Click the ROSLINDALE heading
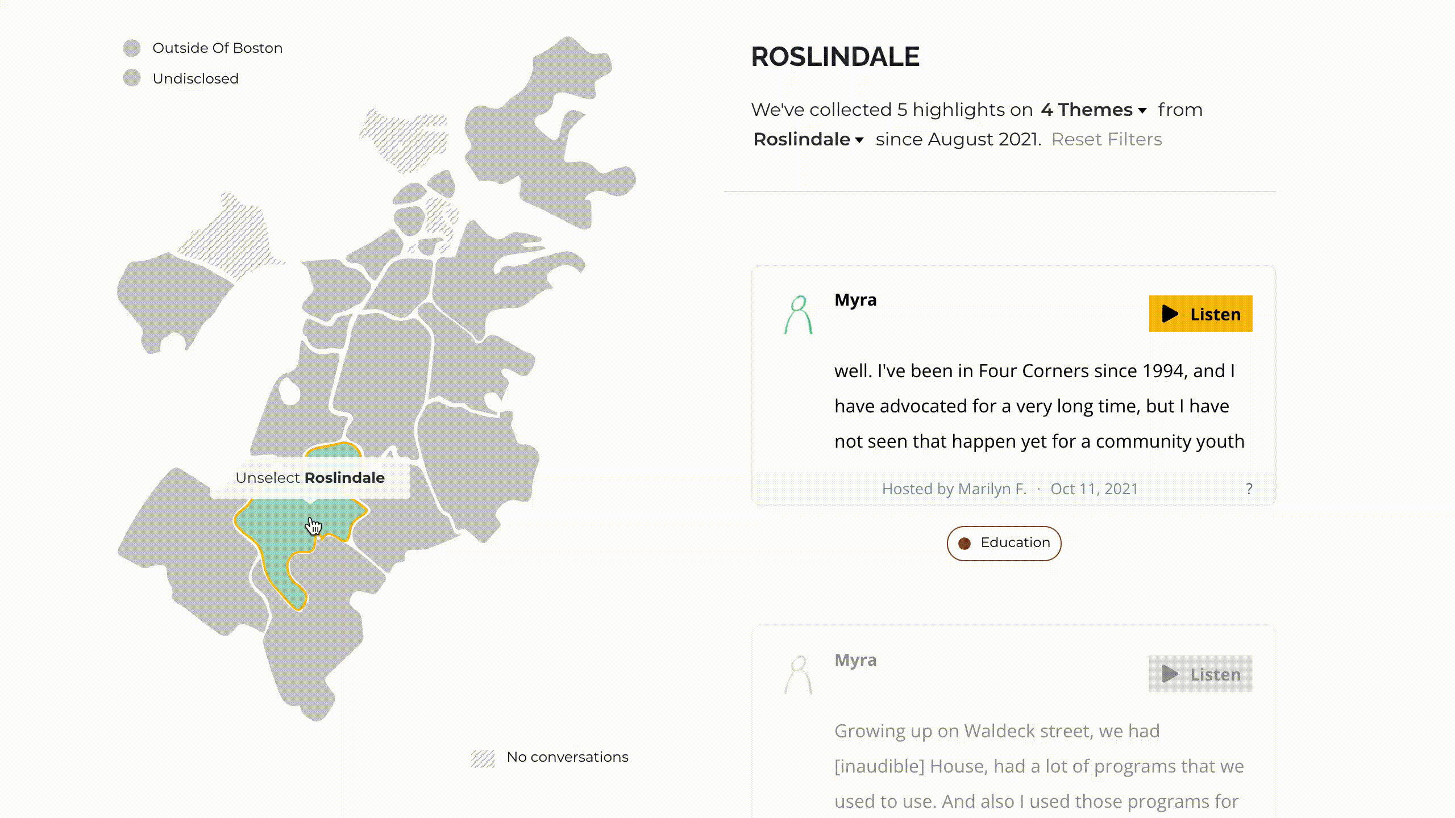 [x=835, y=57]
